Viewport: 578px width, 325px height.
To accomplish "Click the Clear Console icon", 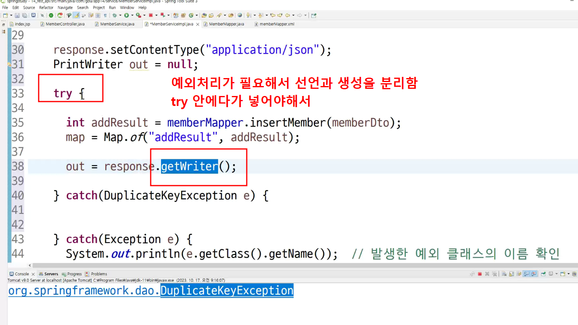I will [x=504, y=274].
